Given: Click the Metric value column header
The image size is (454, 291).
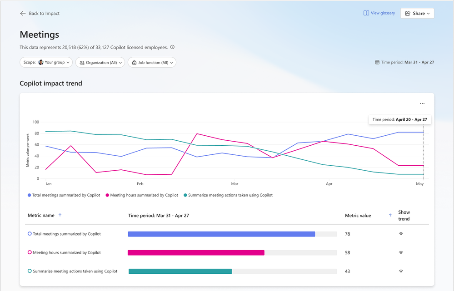Looking at the screenshot, I should click(358, 216).
